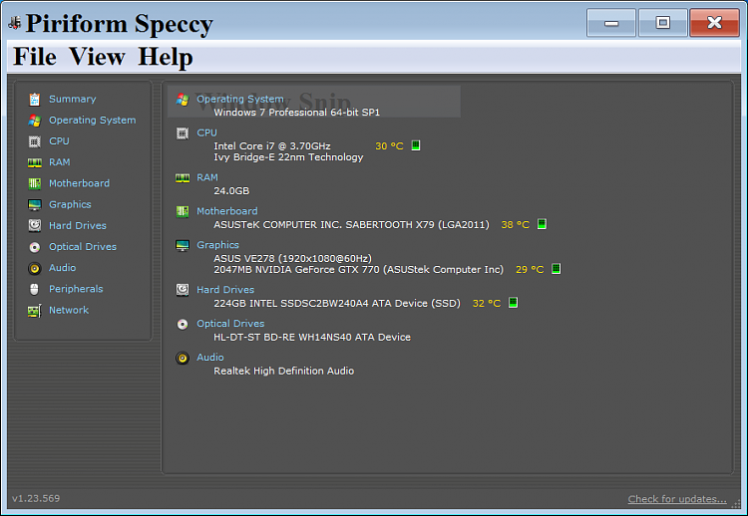Select Hard Drives in the sidebar
The image size is (748, 516).
[78, 226]
